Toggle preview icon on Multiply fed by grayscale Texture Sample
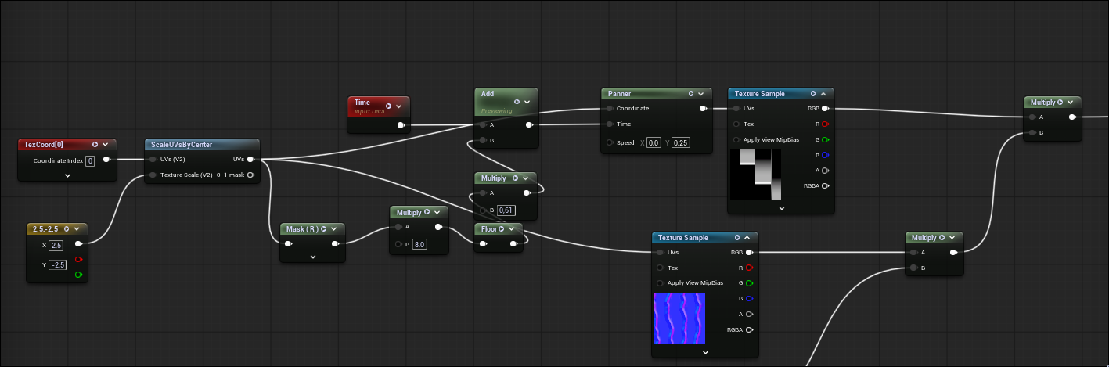The image size is (1109, 367). pyautogui.click(x=1062, y=103)
